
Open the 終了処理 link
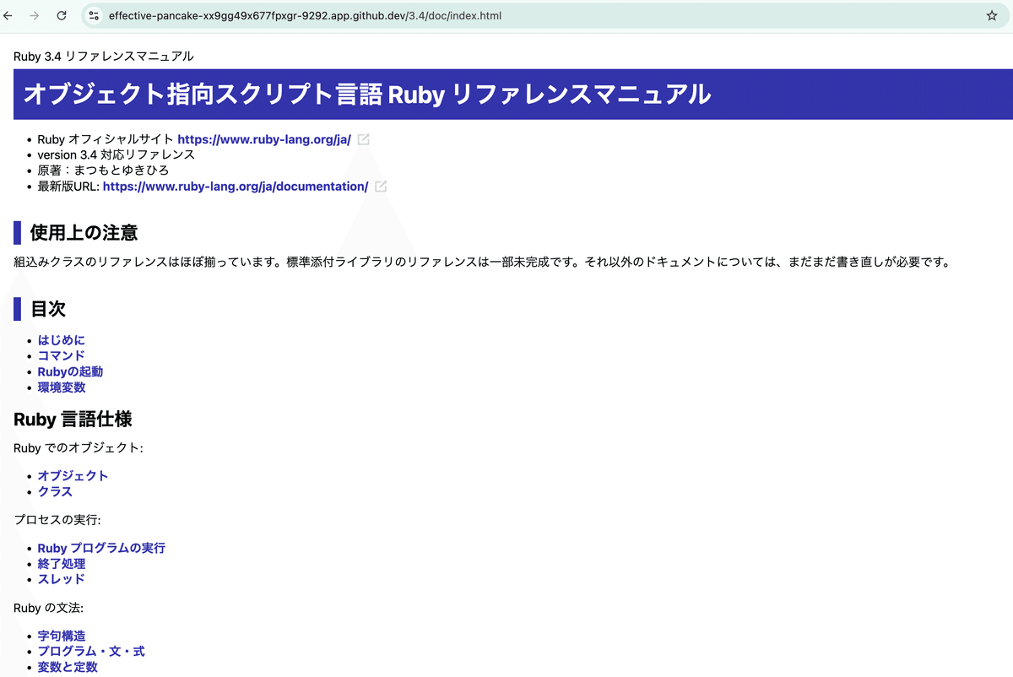point(62,563)
